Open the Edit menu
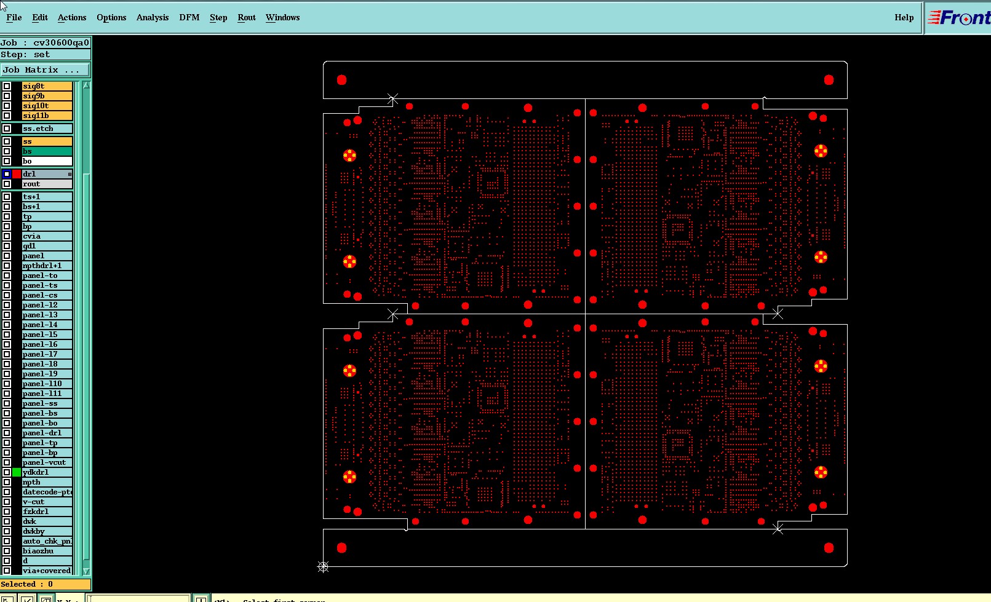The image size is (991, 602). [40, 17]
